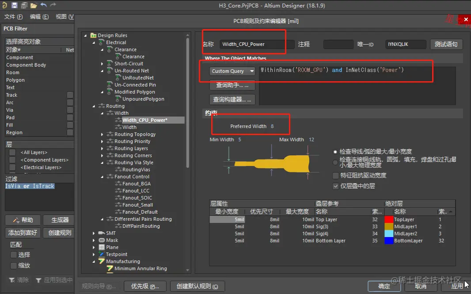Select the Design Rules root icon
471x294 pixels.
93,35
